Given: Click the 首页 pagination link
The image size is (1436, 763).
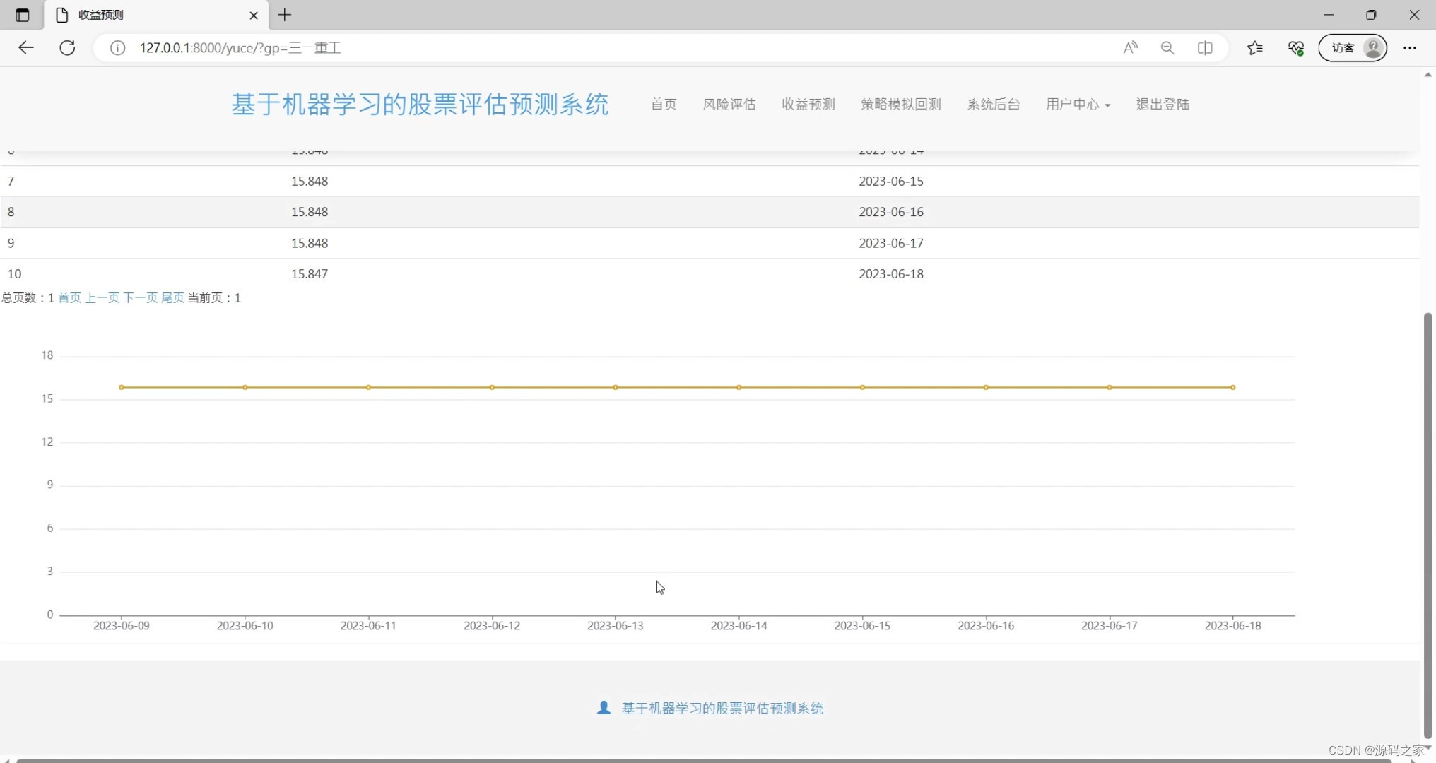Looking at the screenshot, I should [x=69, y=298].
